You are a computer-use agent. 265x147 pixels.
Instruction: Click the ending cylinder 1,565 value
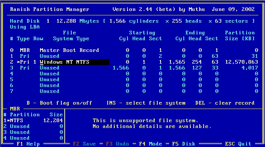coord(177,62)
